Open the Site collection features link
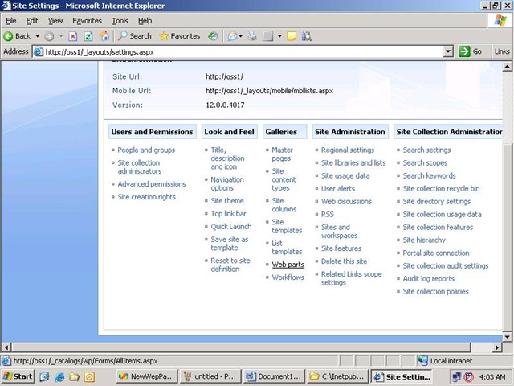This screenshot has width=514, height=386. pyautogui.click(x=438, y=227)
